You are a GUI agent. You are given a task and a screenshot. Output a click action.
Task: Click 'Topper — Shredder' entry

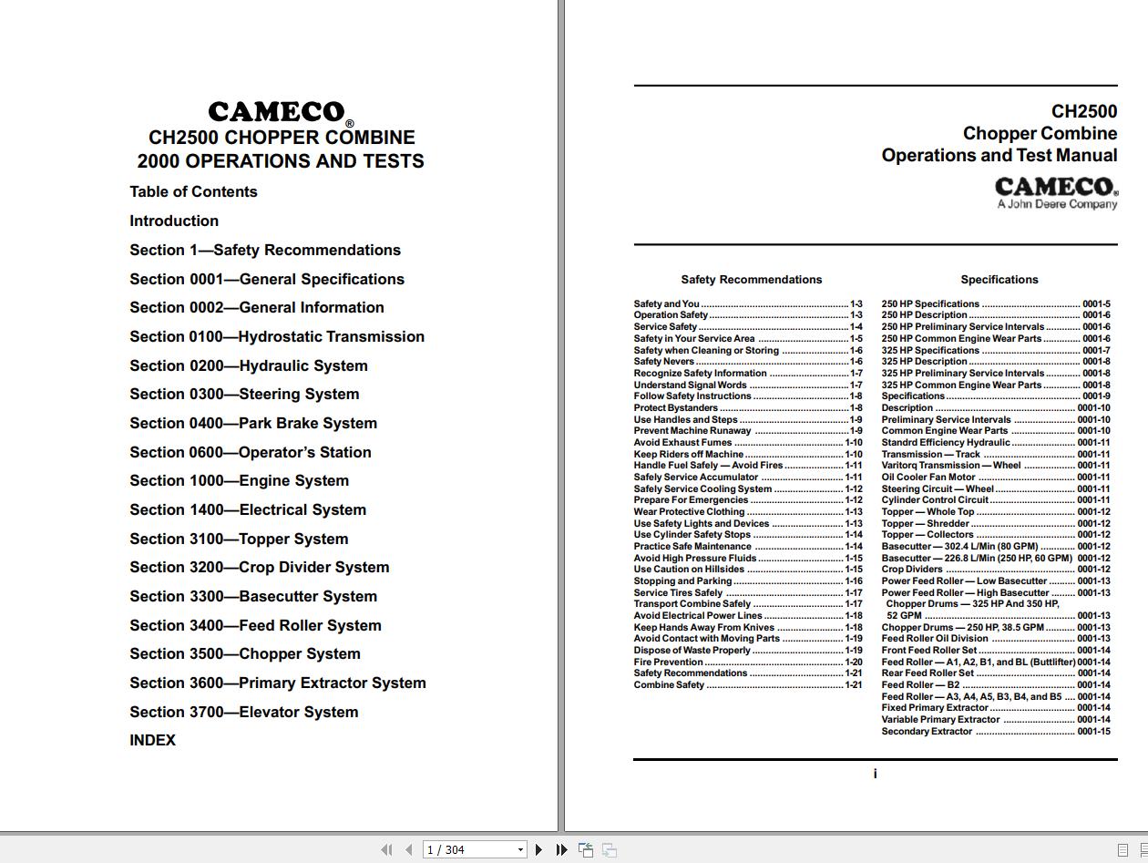[996, 523]
